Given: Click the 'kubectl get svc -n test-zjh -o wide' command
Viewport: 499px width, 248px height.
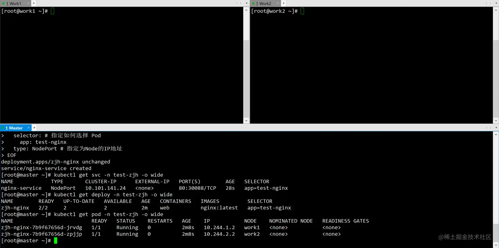Looking at the screenshot, I should 109,175.
